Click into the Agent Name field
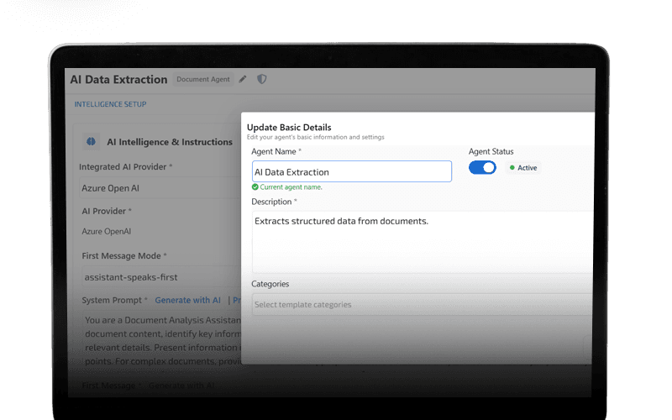 351,172
